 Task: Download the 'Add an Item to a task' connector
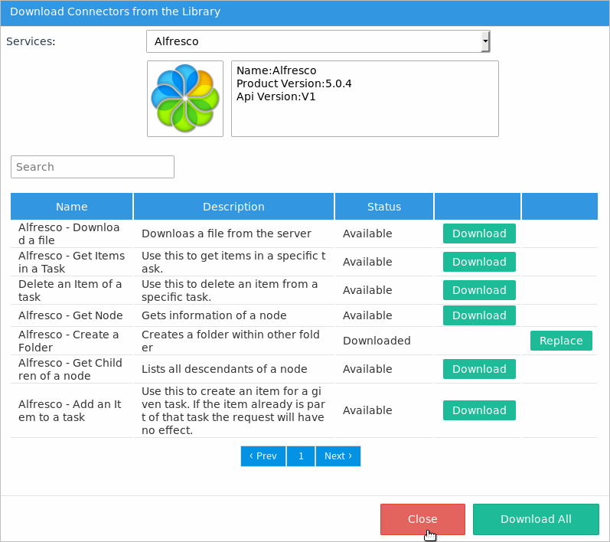pos(479,410)
